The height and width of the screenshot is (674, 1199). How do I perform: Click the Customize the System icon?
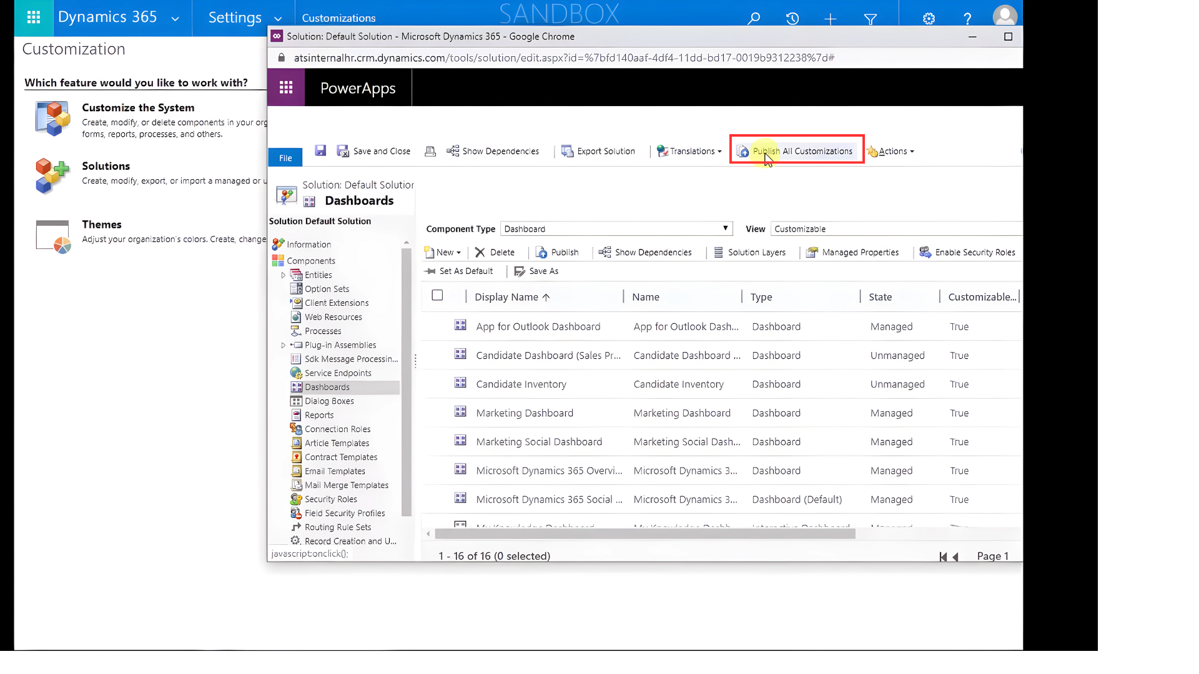pyautogui.click(x=52, y=119)
